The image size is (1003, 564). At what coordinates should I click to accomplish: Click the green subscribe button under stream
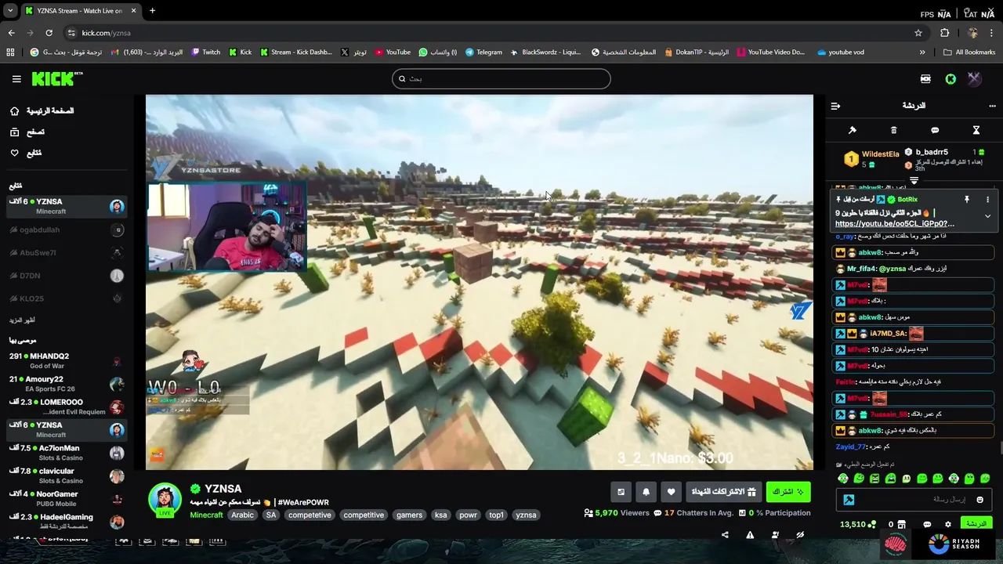(x=788, y=492)
